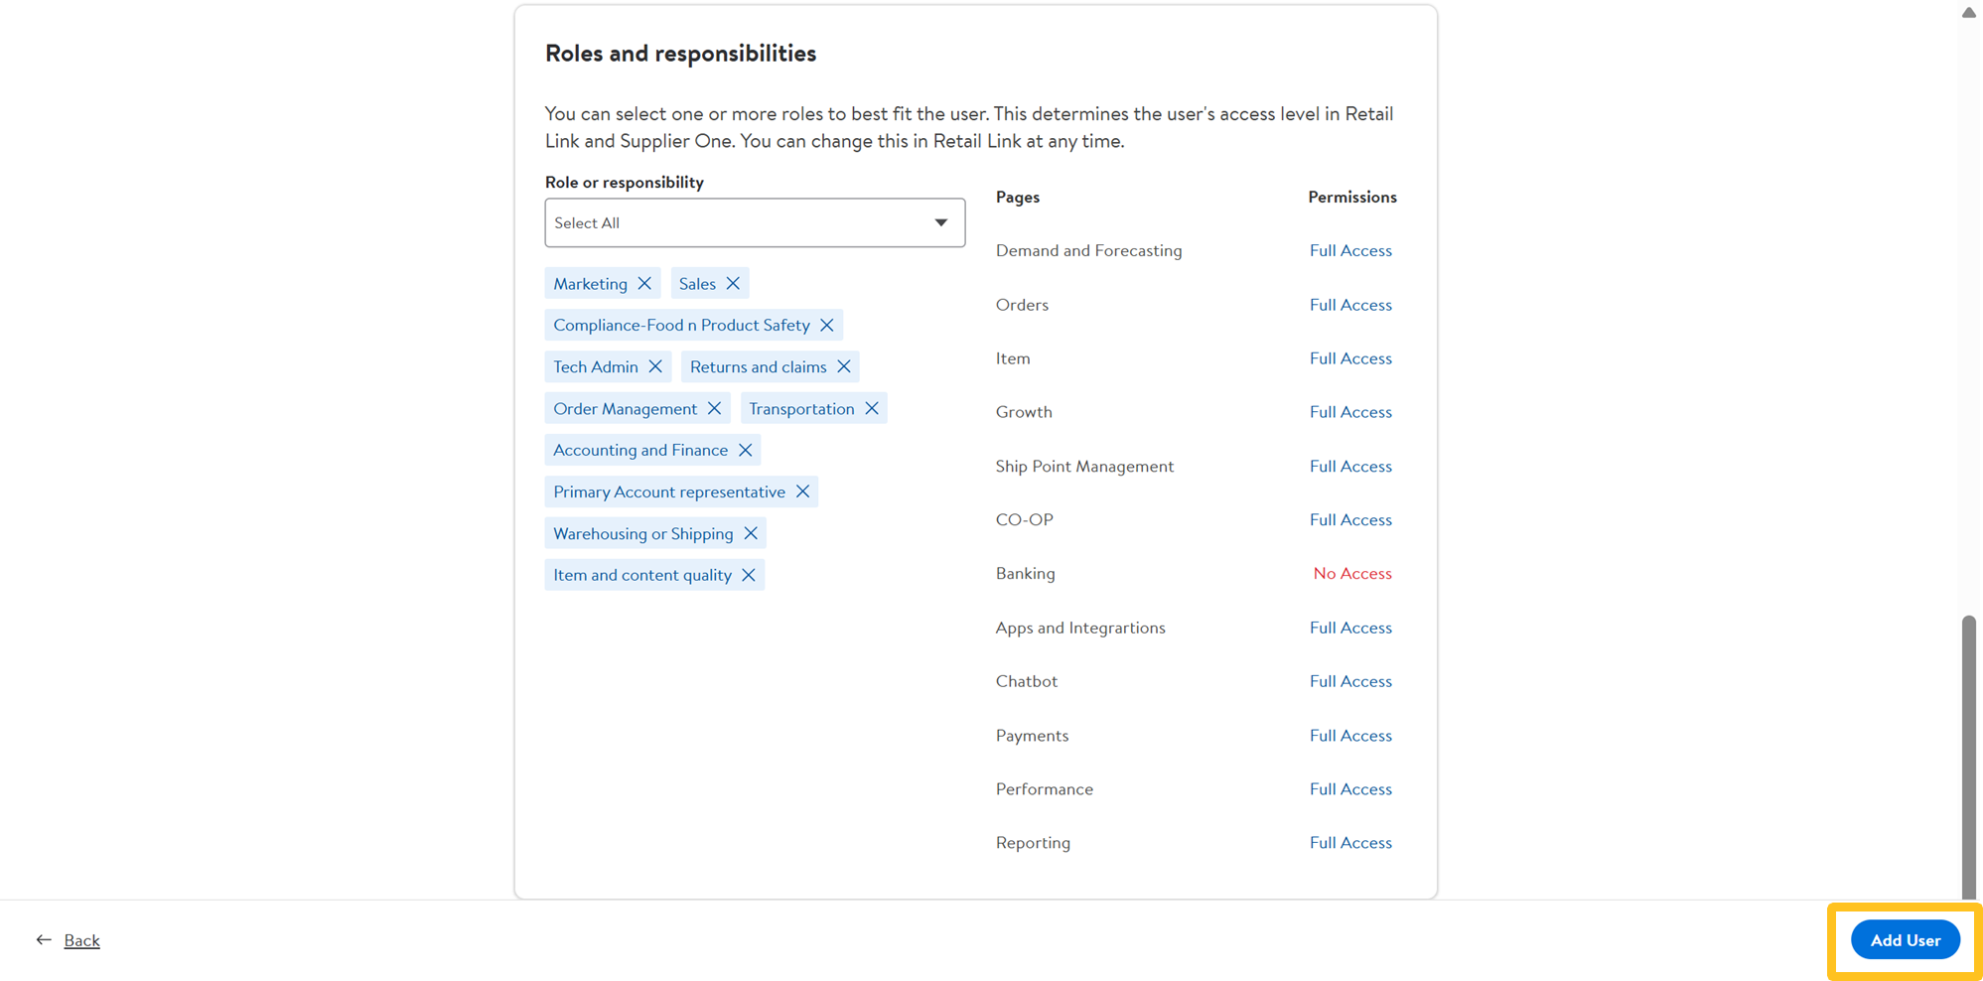Go back using the Back link
Viewport: 1983px width, 981px height.
pos(81,940)
